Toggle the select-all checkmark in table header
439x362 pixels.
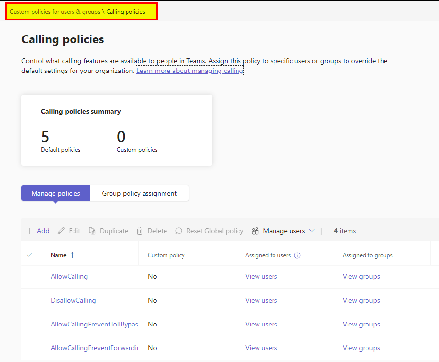point(29,255)
